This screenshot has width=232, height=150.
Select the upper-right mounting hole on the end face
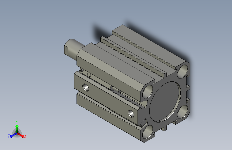[182, 72]
